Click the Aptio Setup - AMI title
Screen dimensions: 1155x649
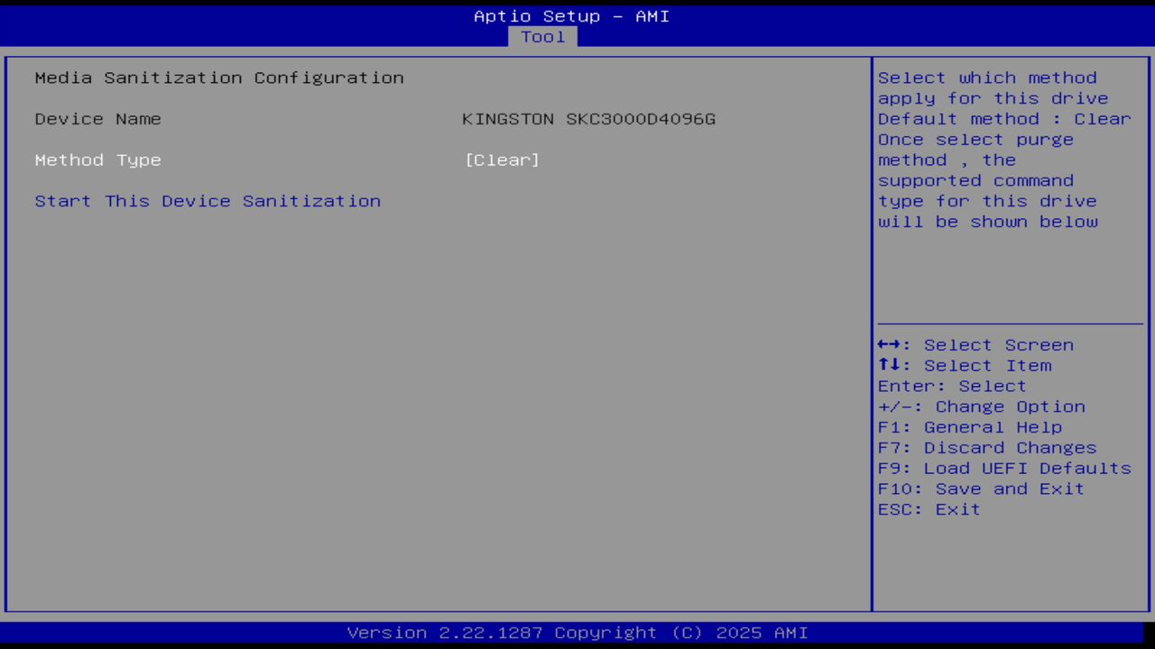[572, 16]
